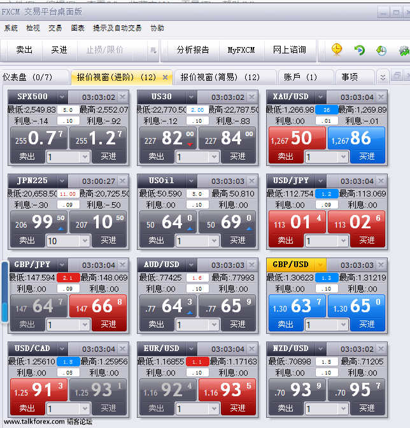
Task: Close the US30 quote tile
Action: [x=251, y=97]
